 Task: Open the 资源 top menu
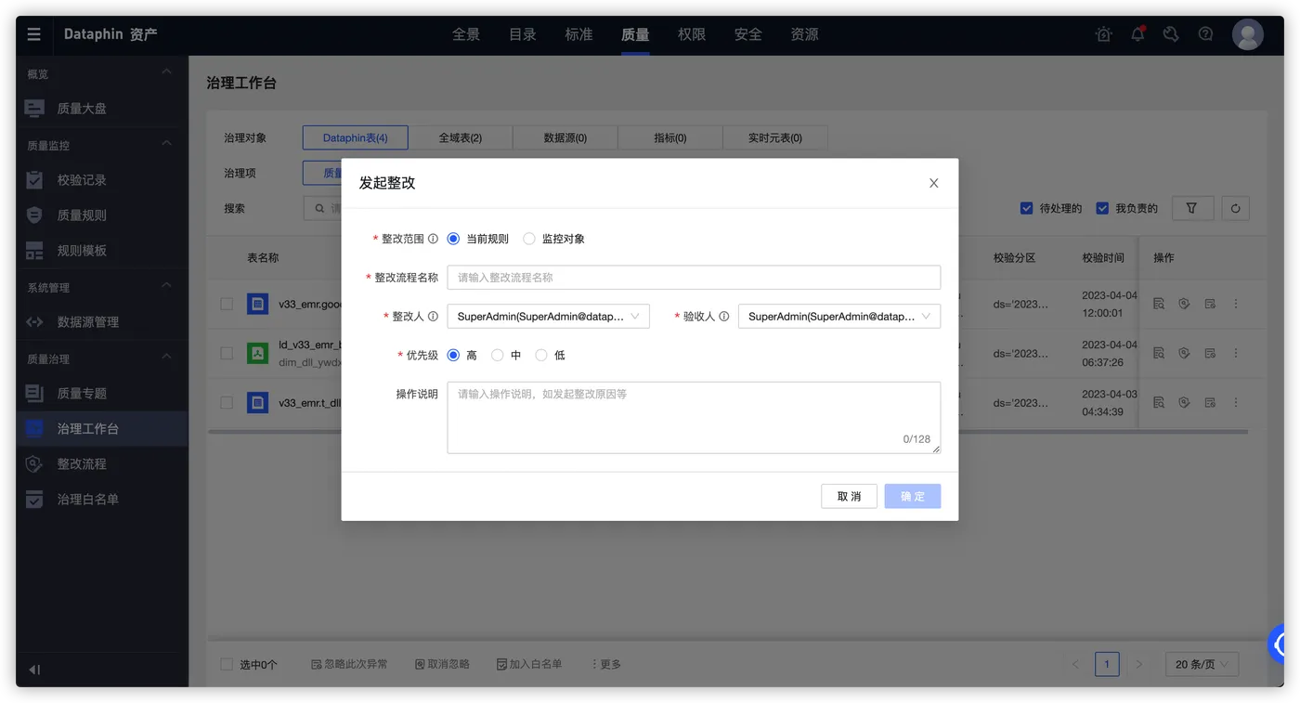click(x=804, y=34)
